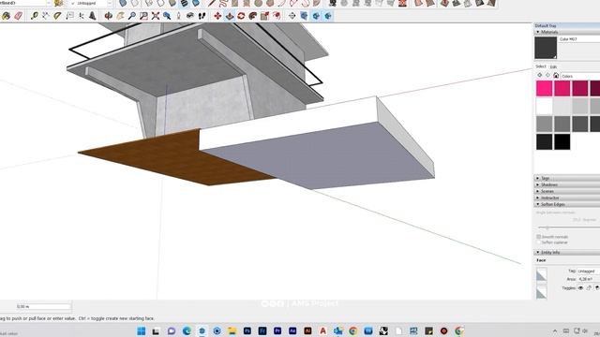600x337 pixels.
Task: Open the Colors library dropdown
Action: (580, 76)
